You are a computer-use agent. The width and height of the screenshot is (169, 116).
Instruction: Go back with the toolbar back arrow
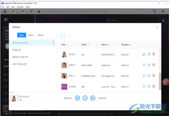click(14, 11)
